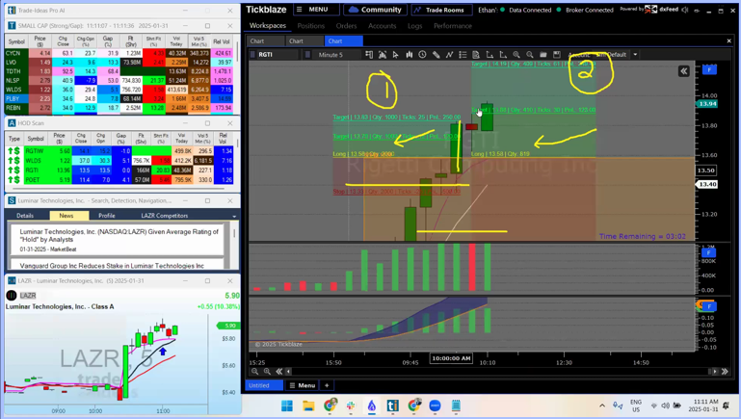
Task: Expand the Default template dropdown arrow
Action: click(x=635, y=55)
